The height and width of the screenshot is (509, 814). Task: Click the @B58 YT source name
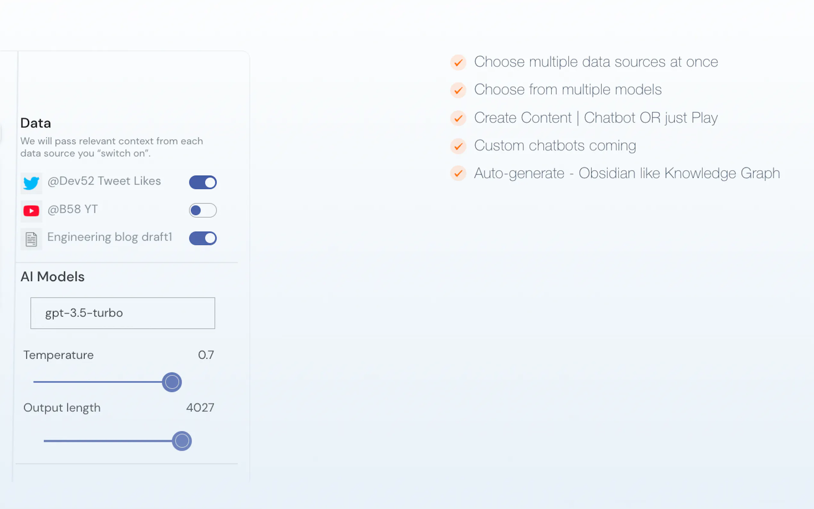(x=73, y=209)
